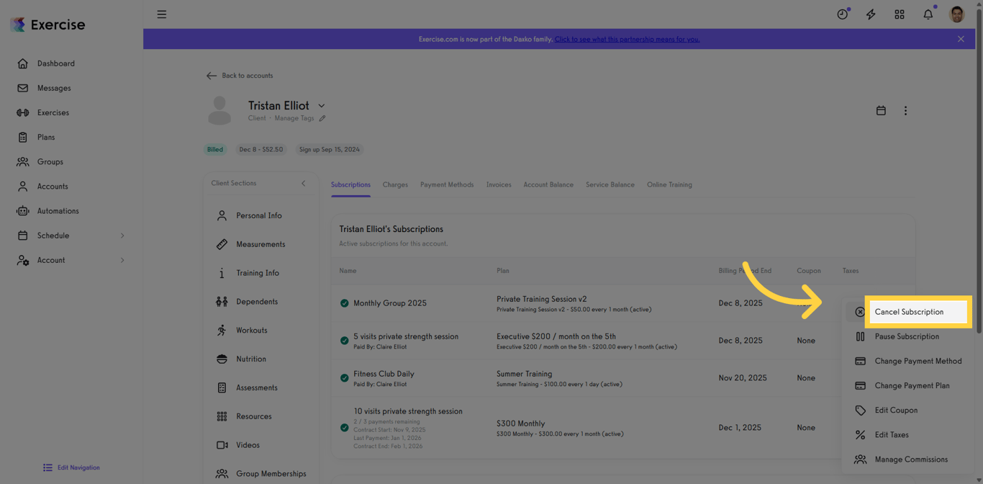Open the lightning bolt quick actions icon
Screen dimensions: 983x484
(871, 14)
